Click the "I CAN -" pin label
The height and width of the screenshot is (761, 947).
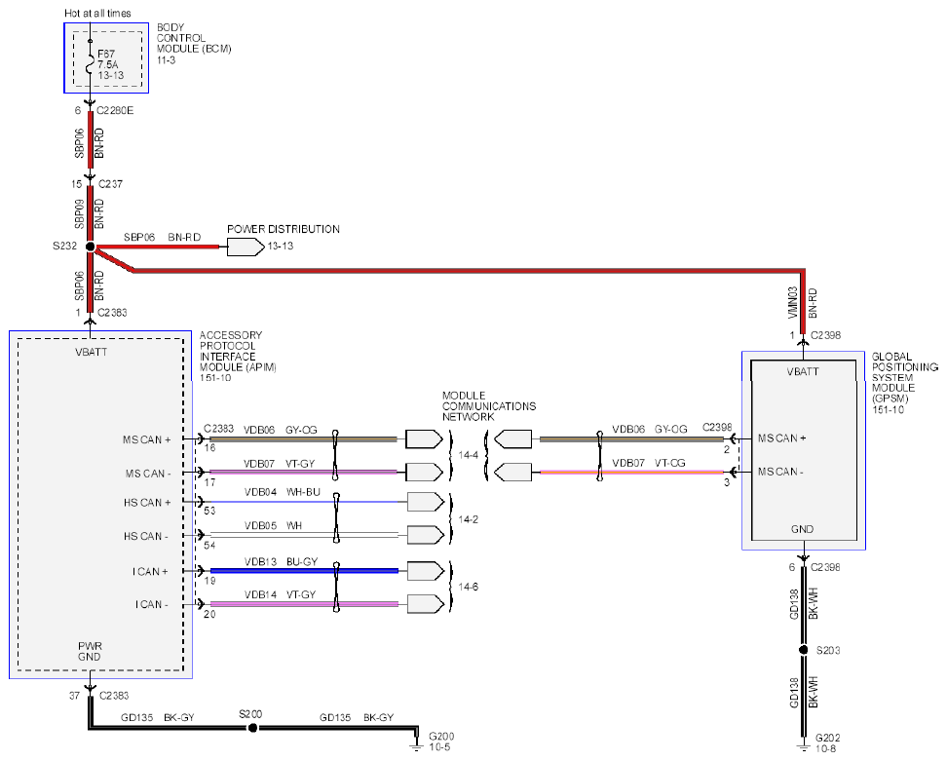152,604
